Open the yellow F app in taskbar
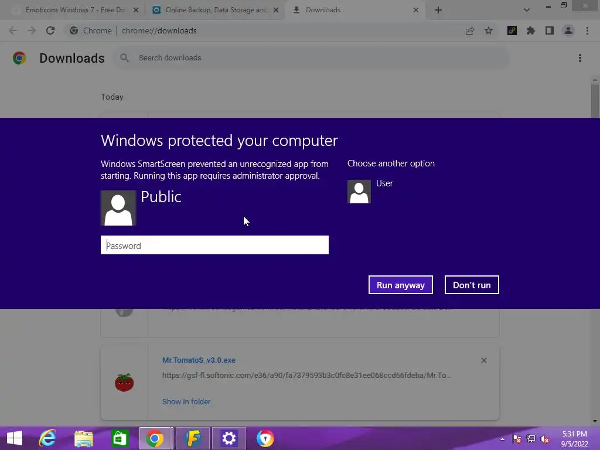Screen dimensions: 600x450 193,438
